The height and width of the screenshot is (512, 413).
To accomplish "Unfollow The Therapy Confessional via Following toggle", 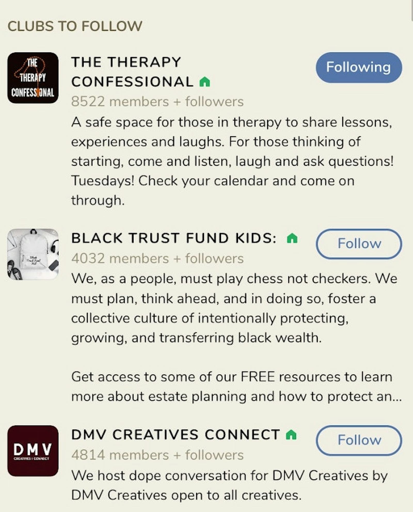I will pyautogui.click(x=358, y=68).
